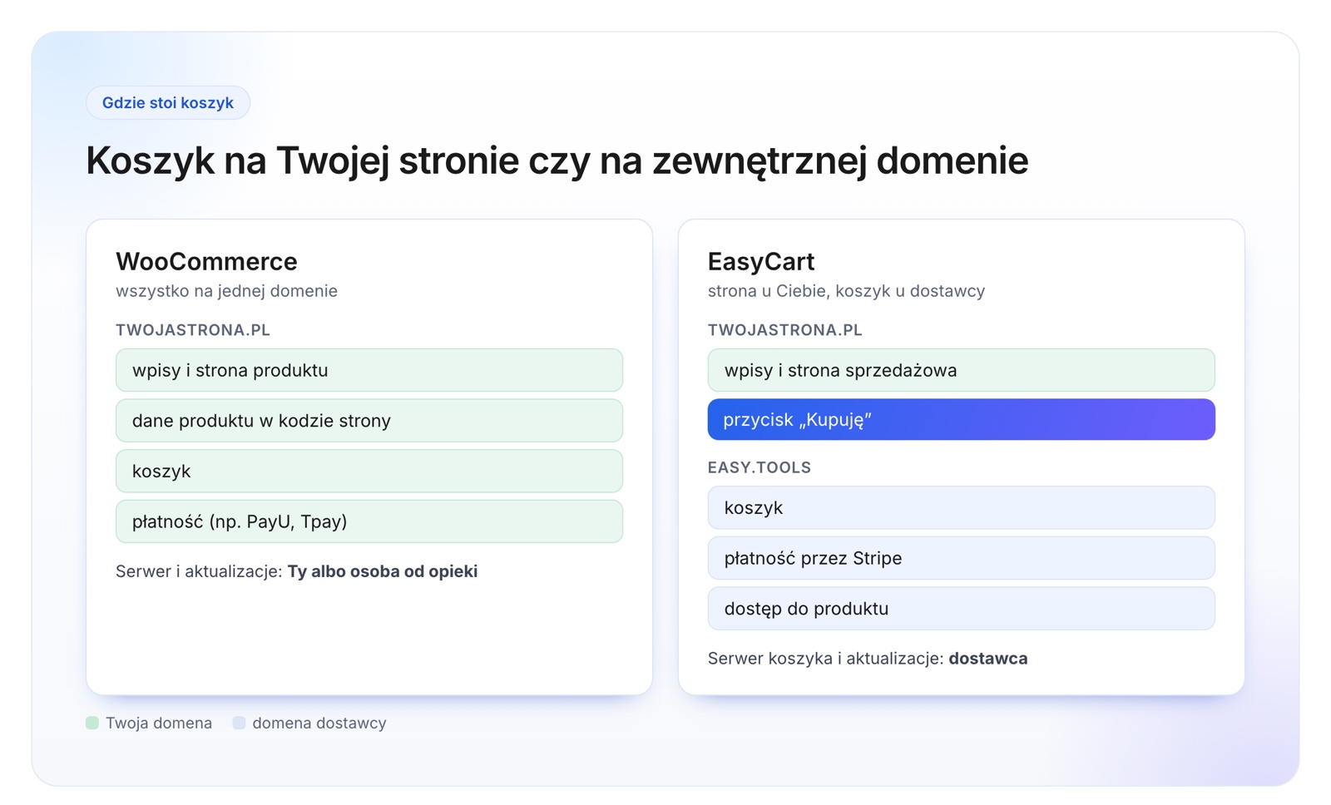Viewport: 1331px width, 805px height.
Task: Click the "WooCommerce" card heading
Action: [x=206, y=261]
